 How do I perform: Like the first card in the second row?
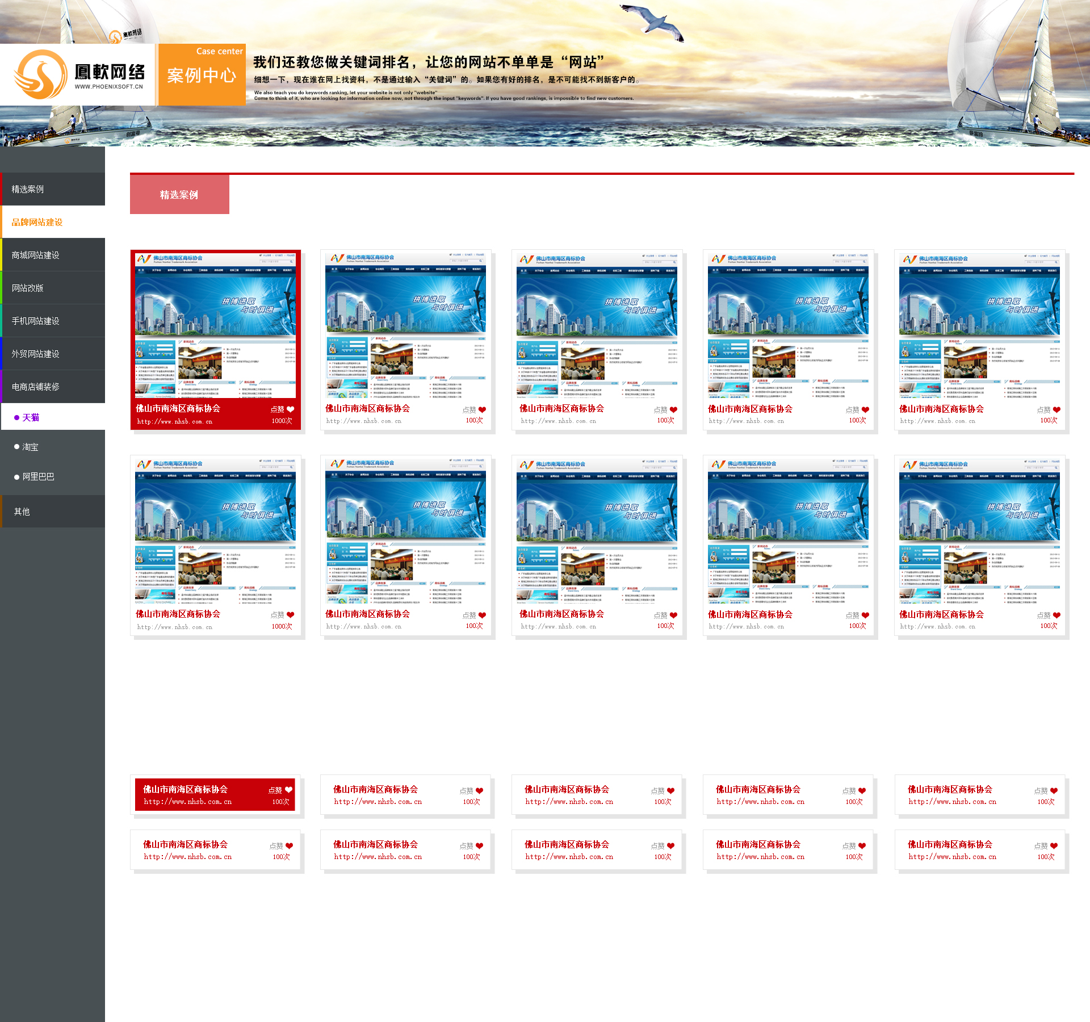coord(291,615)
